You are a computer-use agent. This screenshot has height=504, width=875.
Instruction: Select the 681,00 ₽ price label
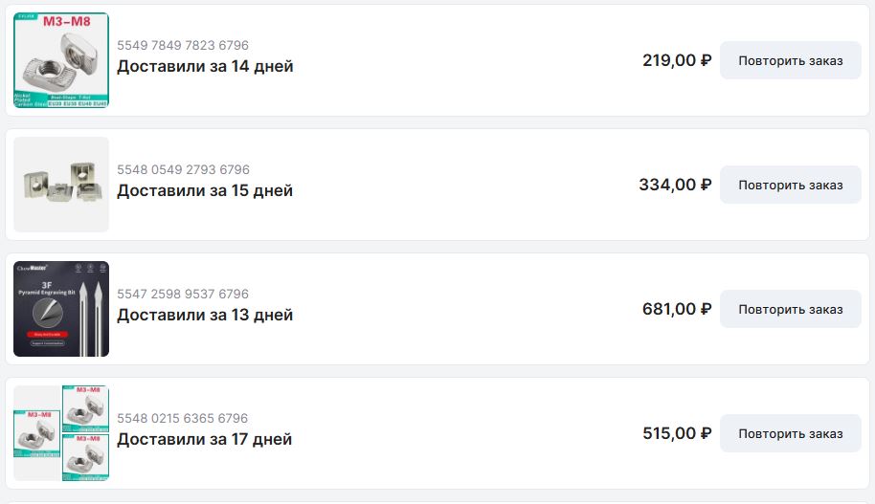[x=676, y=309]
